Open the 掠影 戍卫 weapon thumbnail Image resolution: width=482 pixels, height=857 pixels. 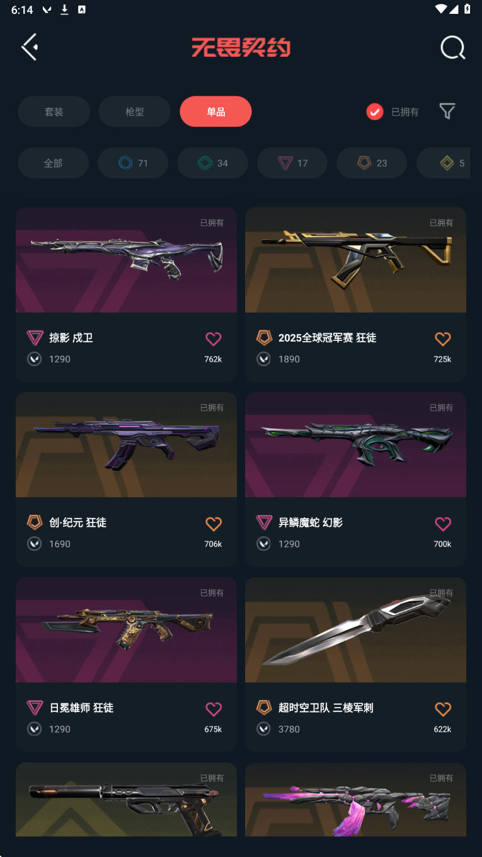126,260
